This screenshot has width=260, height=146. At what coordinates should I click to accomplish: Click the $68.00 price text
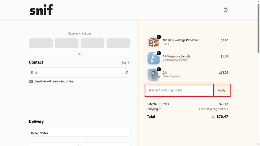(x=223, y=72)
